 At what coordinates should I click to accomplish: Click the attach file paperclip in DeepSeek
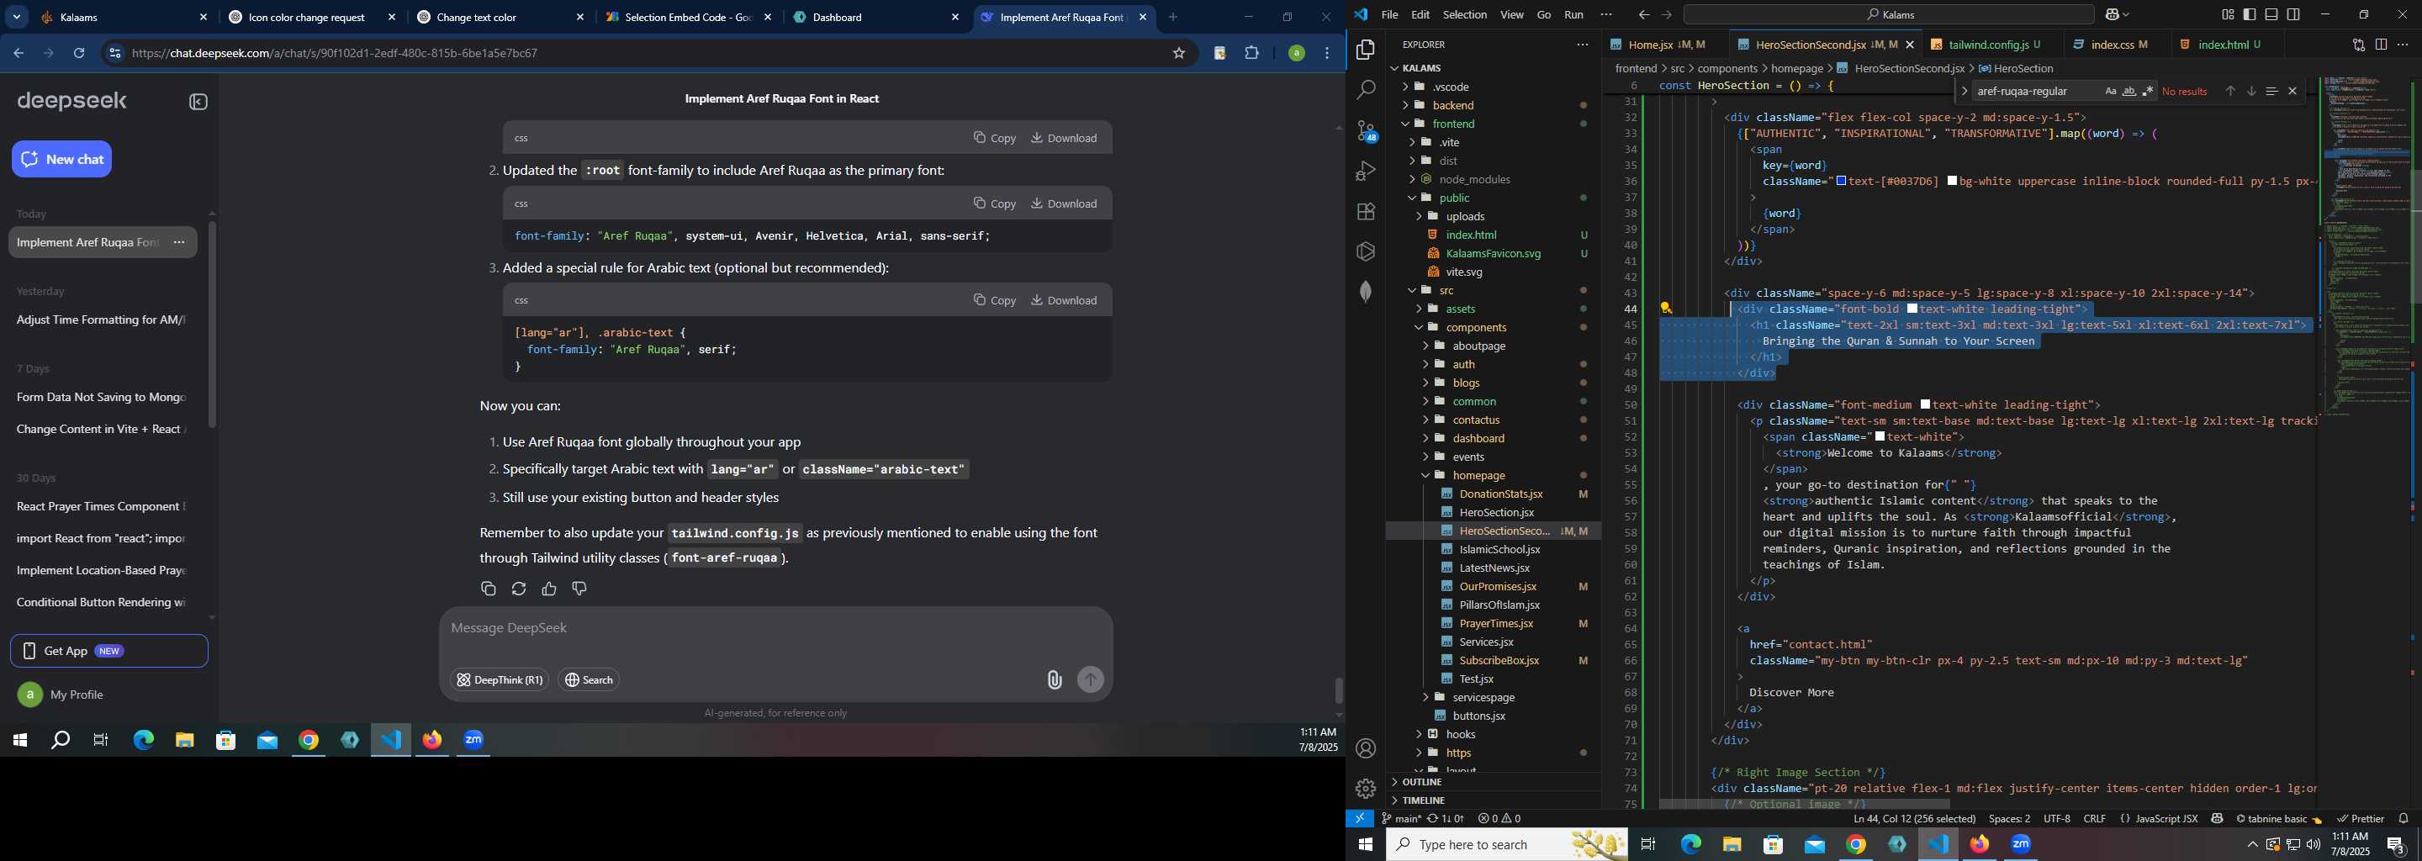[x=1054, y=679]
